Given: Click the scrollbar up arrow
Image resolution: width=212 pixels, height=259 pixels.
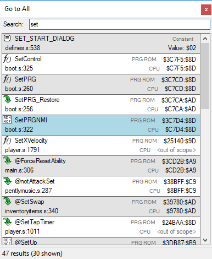Looking at the screenshot, I should click(x=205, y=39).
